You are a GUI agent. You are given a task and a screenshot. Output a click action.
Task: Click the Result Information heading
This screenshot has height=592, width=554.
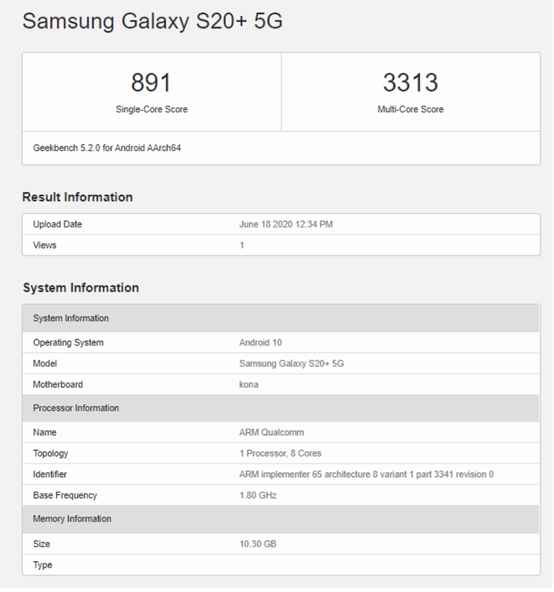coord(77,197)
